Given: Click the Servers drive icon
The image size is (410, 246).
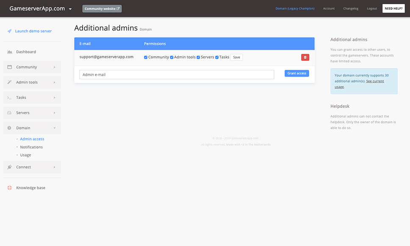Looking at the screenshot, I should (9, 113).
